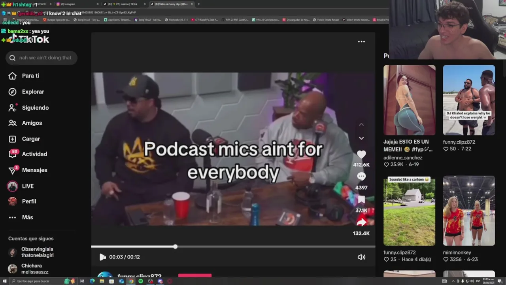Open the 'Sounded like a cartoon' video thumbnail
This screenshot has width=506, height=285.
pyautogui.click(x=409, y=211)
